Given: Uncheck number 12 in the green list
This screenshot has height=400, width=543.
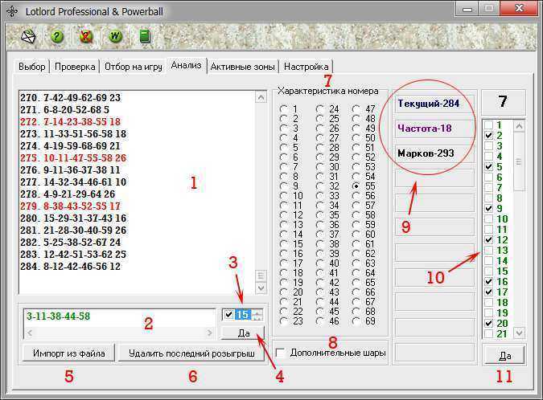Looking at the screenshot, I should pyautogui.click(x=488, y=239).
